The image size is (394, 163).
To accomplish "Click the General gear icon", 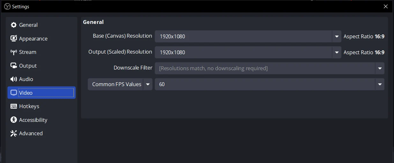I will point(14,25).
